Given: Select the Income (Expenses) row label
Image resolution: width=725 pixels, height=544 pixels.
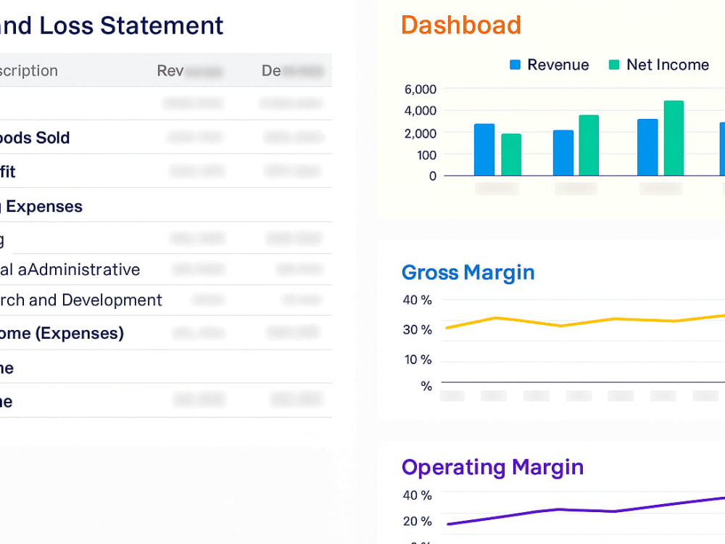Looking at the screenshot, I should 62,334.
